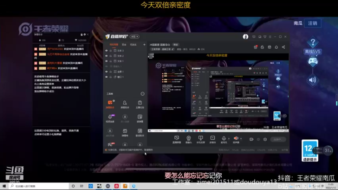
Task: Open the hamburger menu in companion title bar
Action: [x=270, y=37]
